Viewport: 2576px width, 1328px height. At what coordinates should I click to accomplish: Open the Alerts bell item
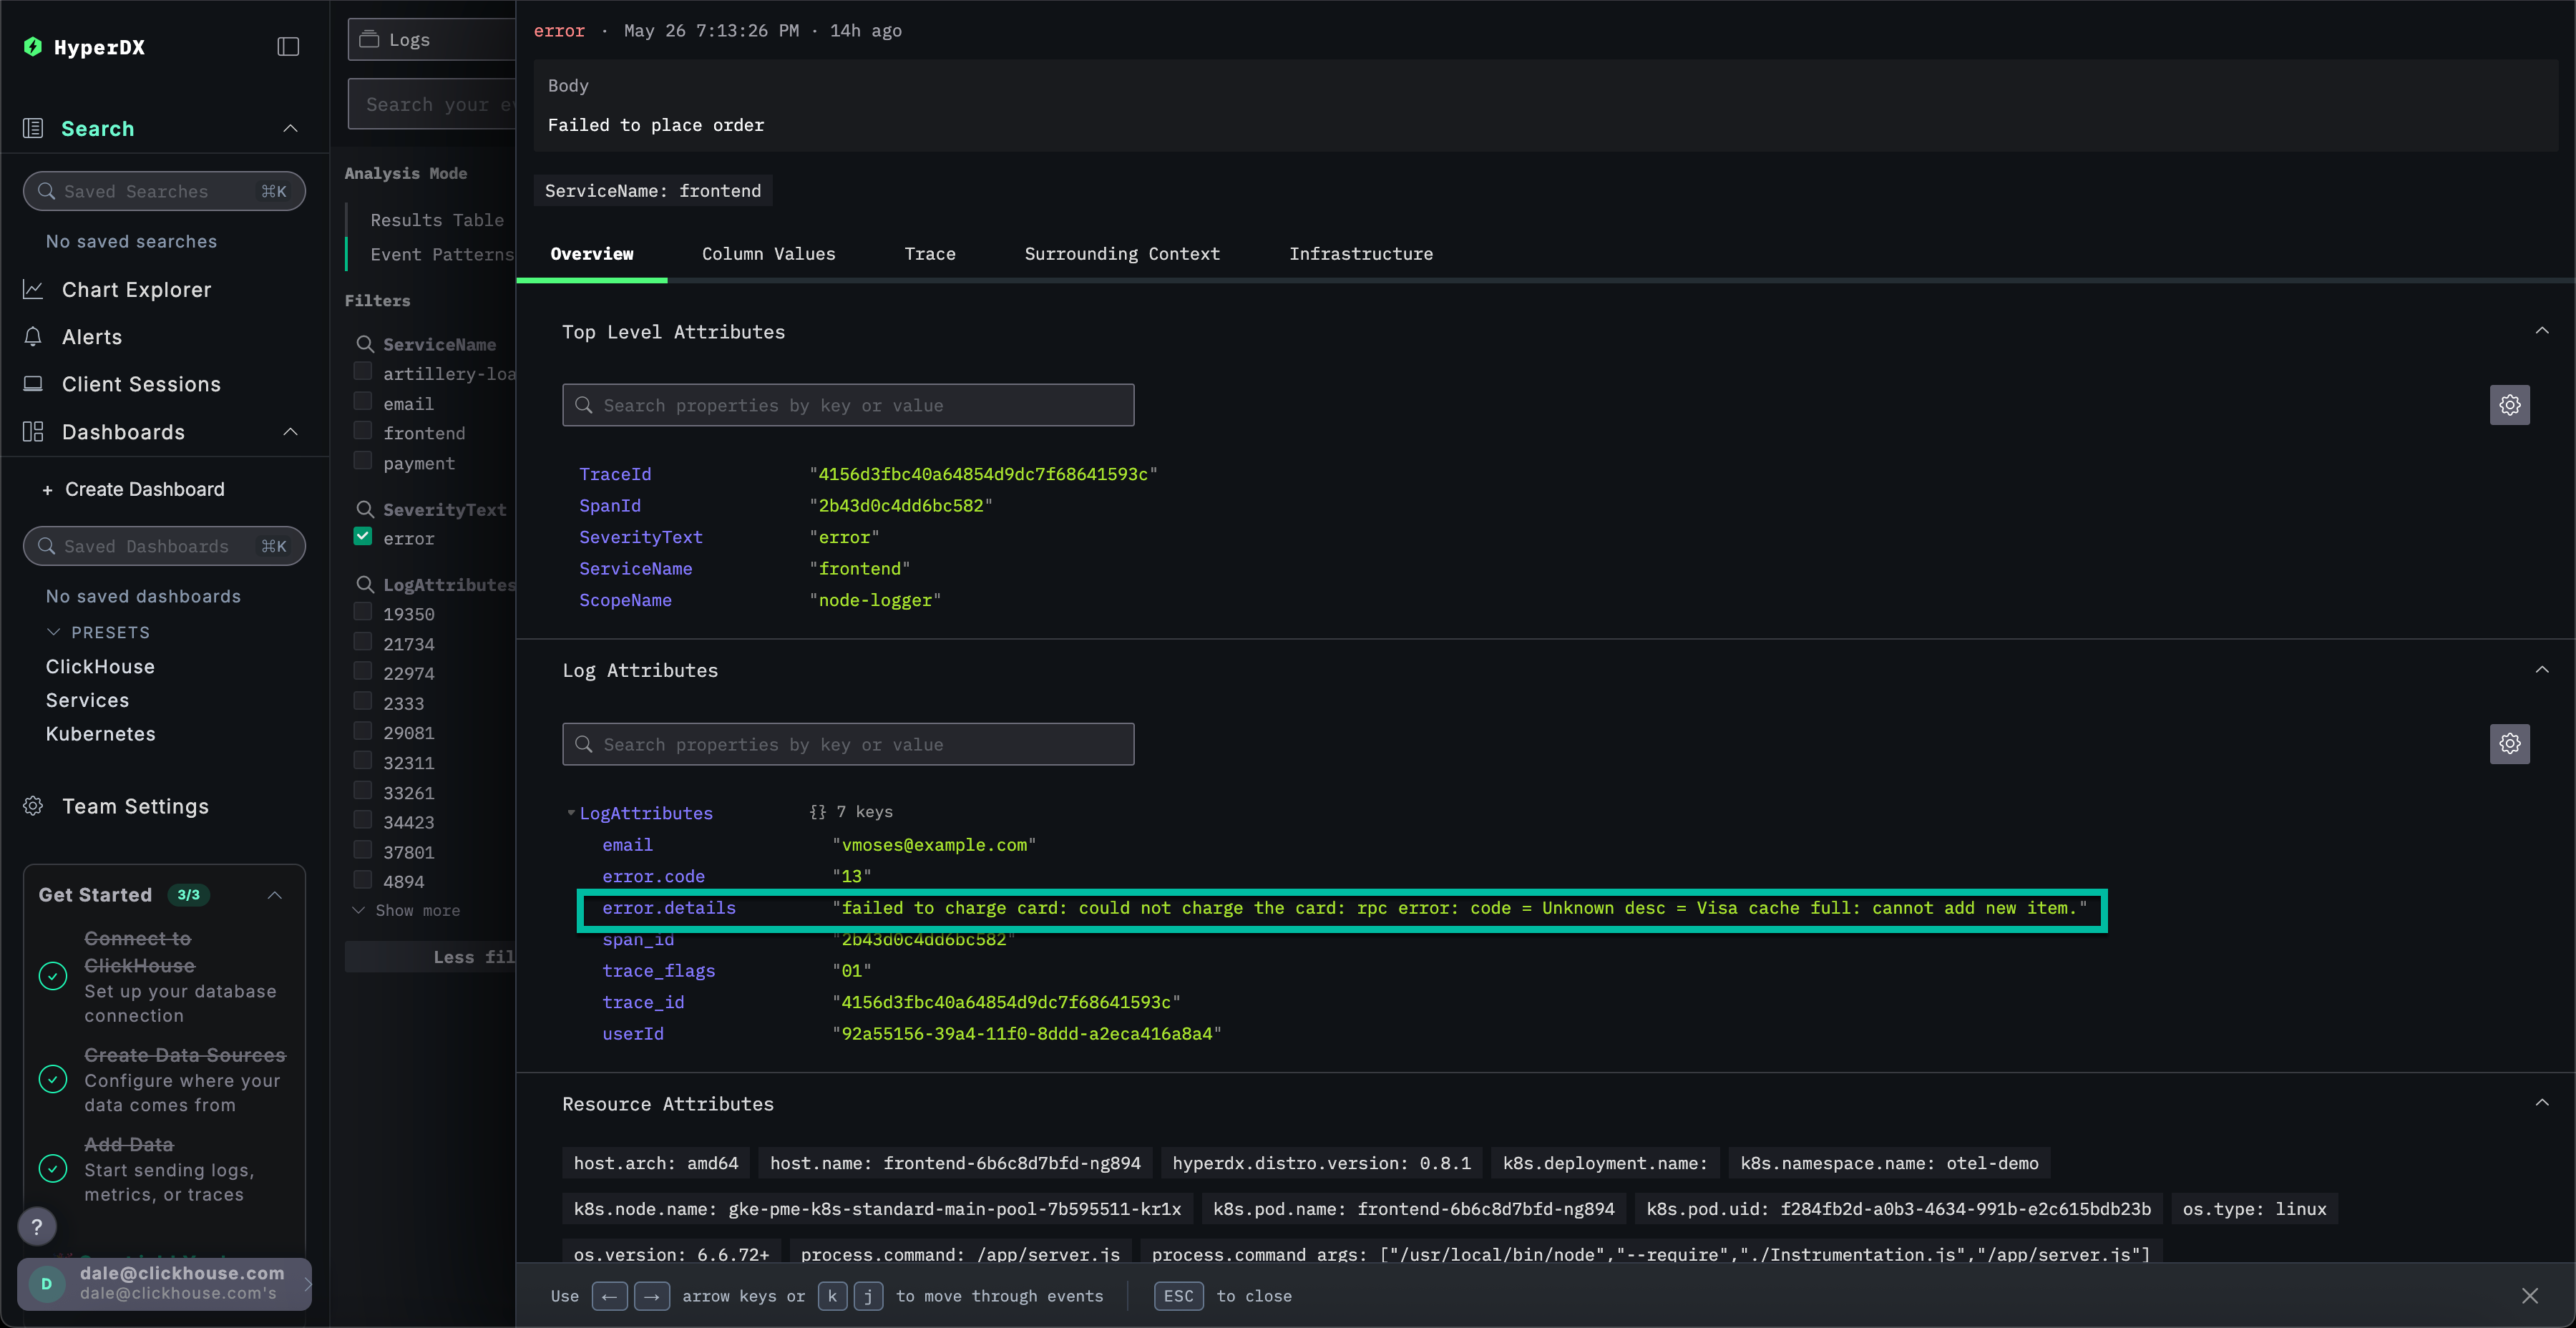[x=91, y=337]
